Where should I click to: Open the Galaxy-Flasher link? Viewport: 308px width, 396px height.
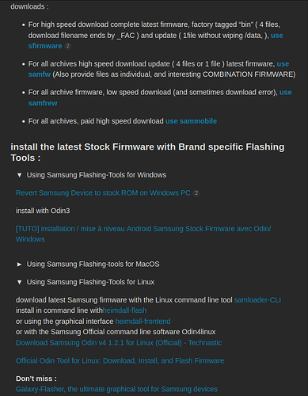point(116,389)
